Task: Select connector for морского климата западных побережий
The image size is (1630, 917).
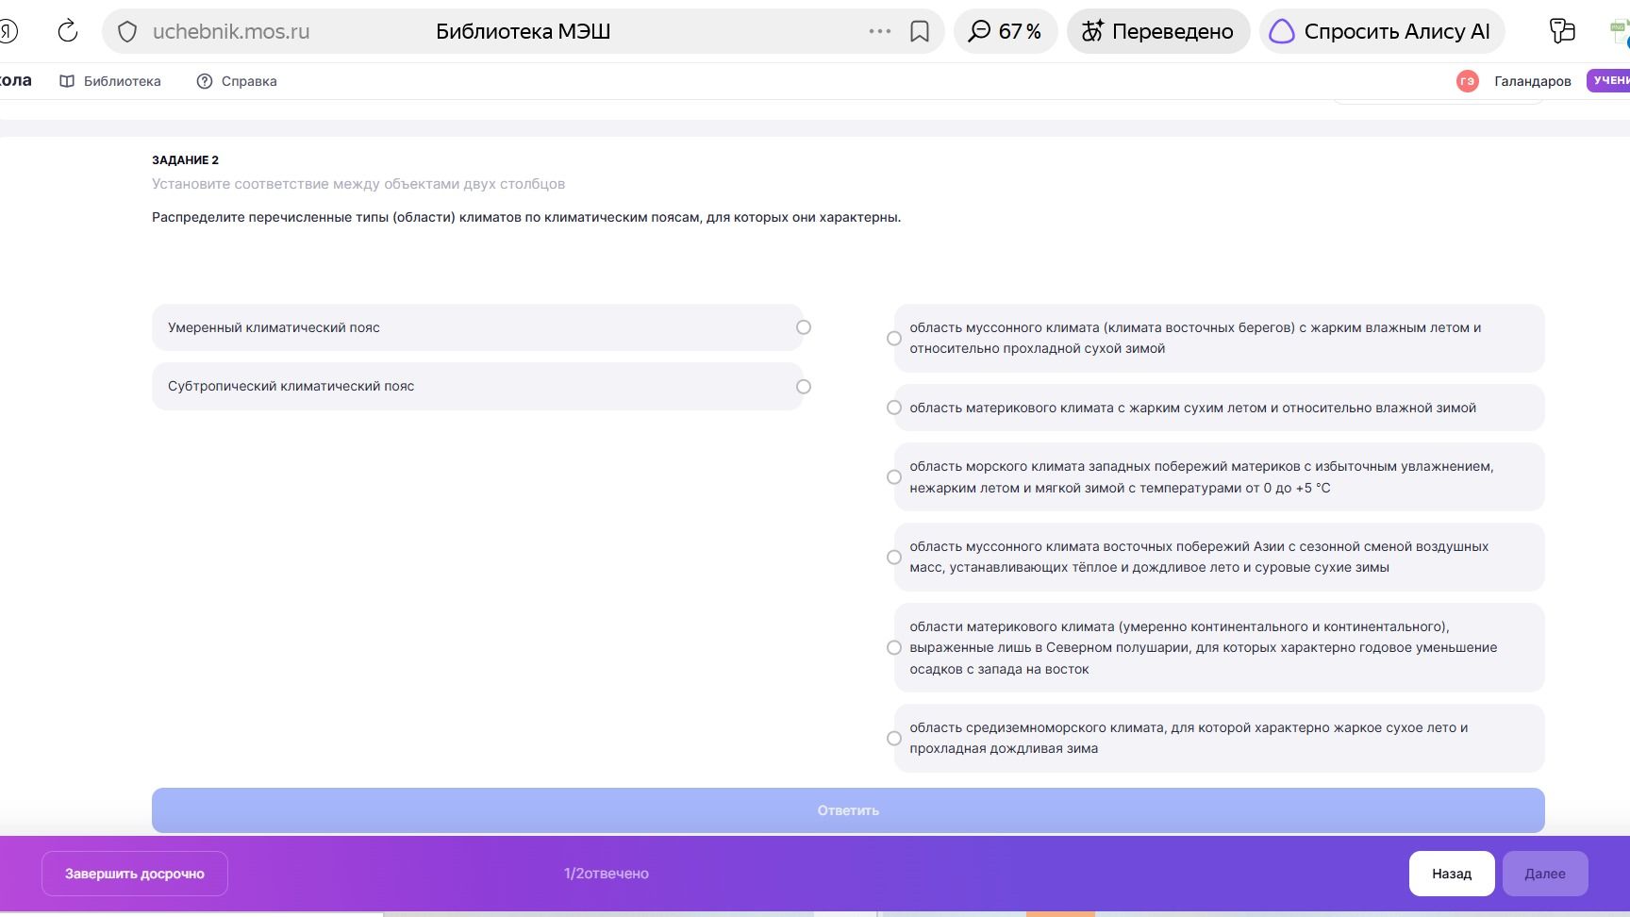Action: click(894, 477)
